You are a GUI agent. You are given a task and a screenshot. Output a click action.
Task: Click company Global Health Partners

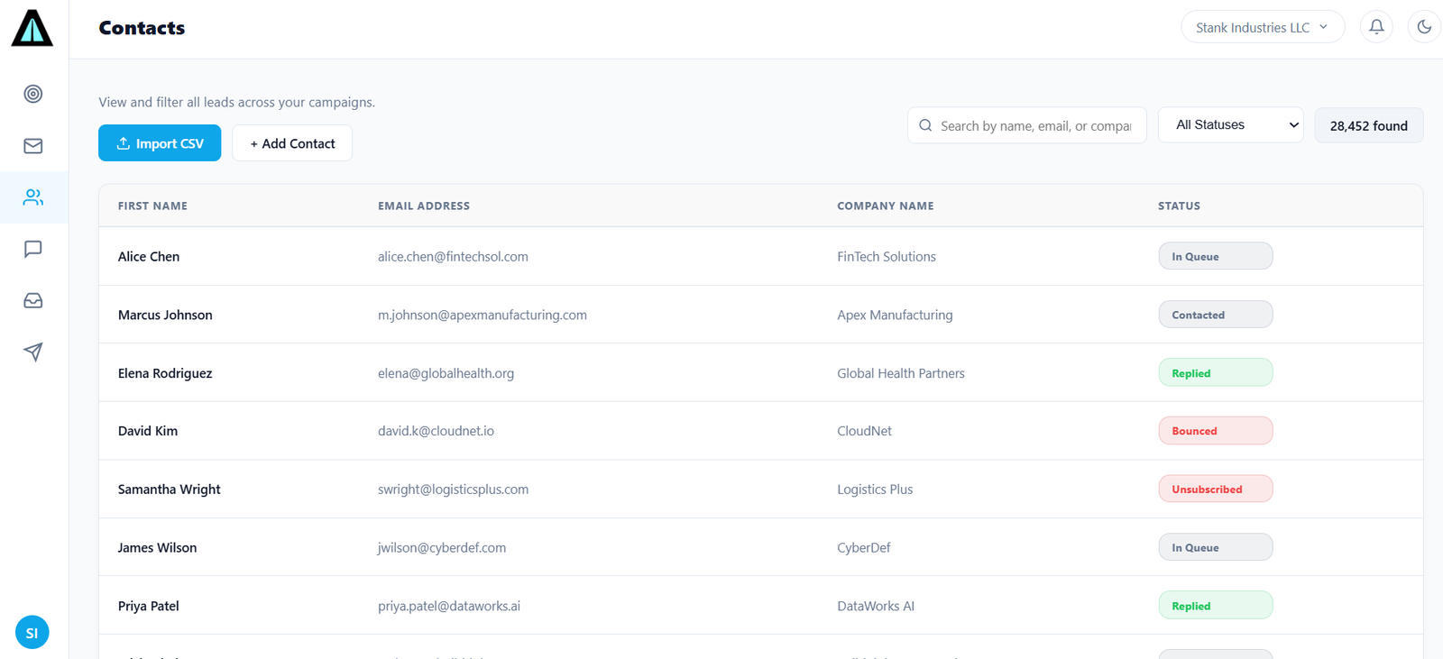click(901, 373)
